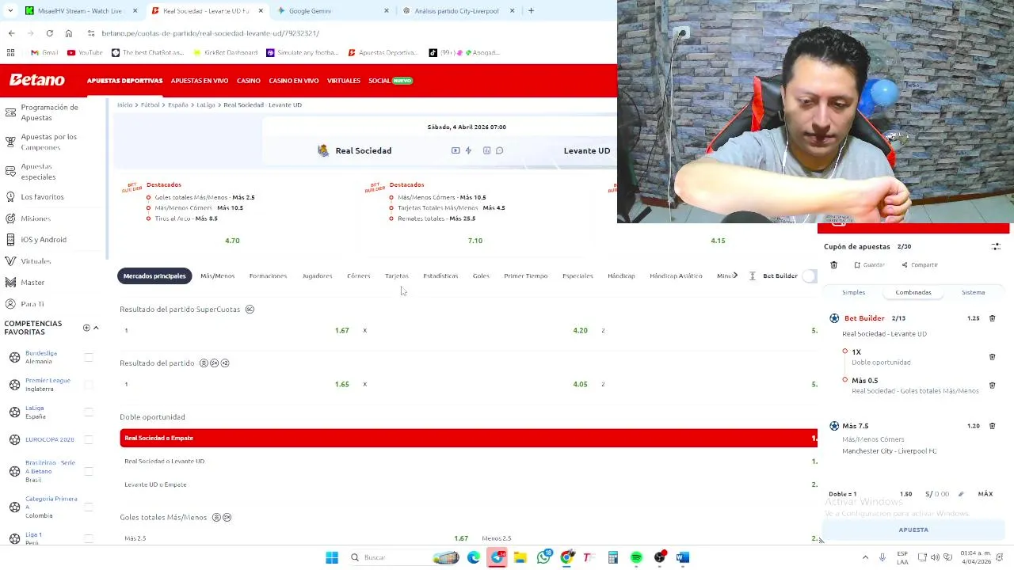Show hidden system tray icons chevron
1014x570 pixels.
coord(865,557)
